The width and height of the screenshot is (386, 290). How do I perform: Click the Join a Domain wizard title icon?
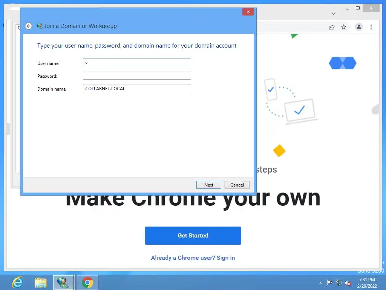(39, 26)
